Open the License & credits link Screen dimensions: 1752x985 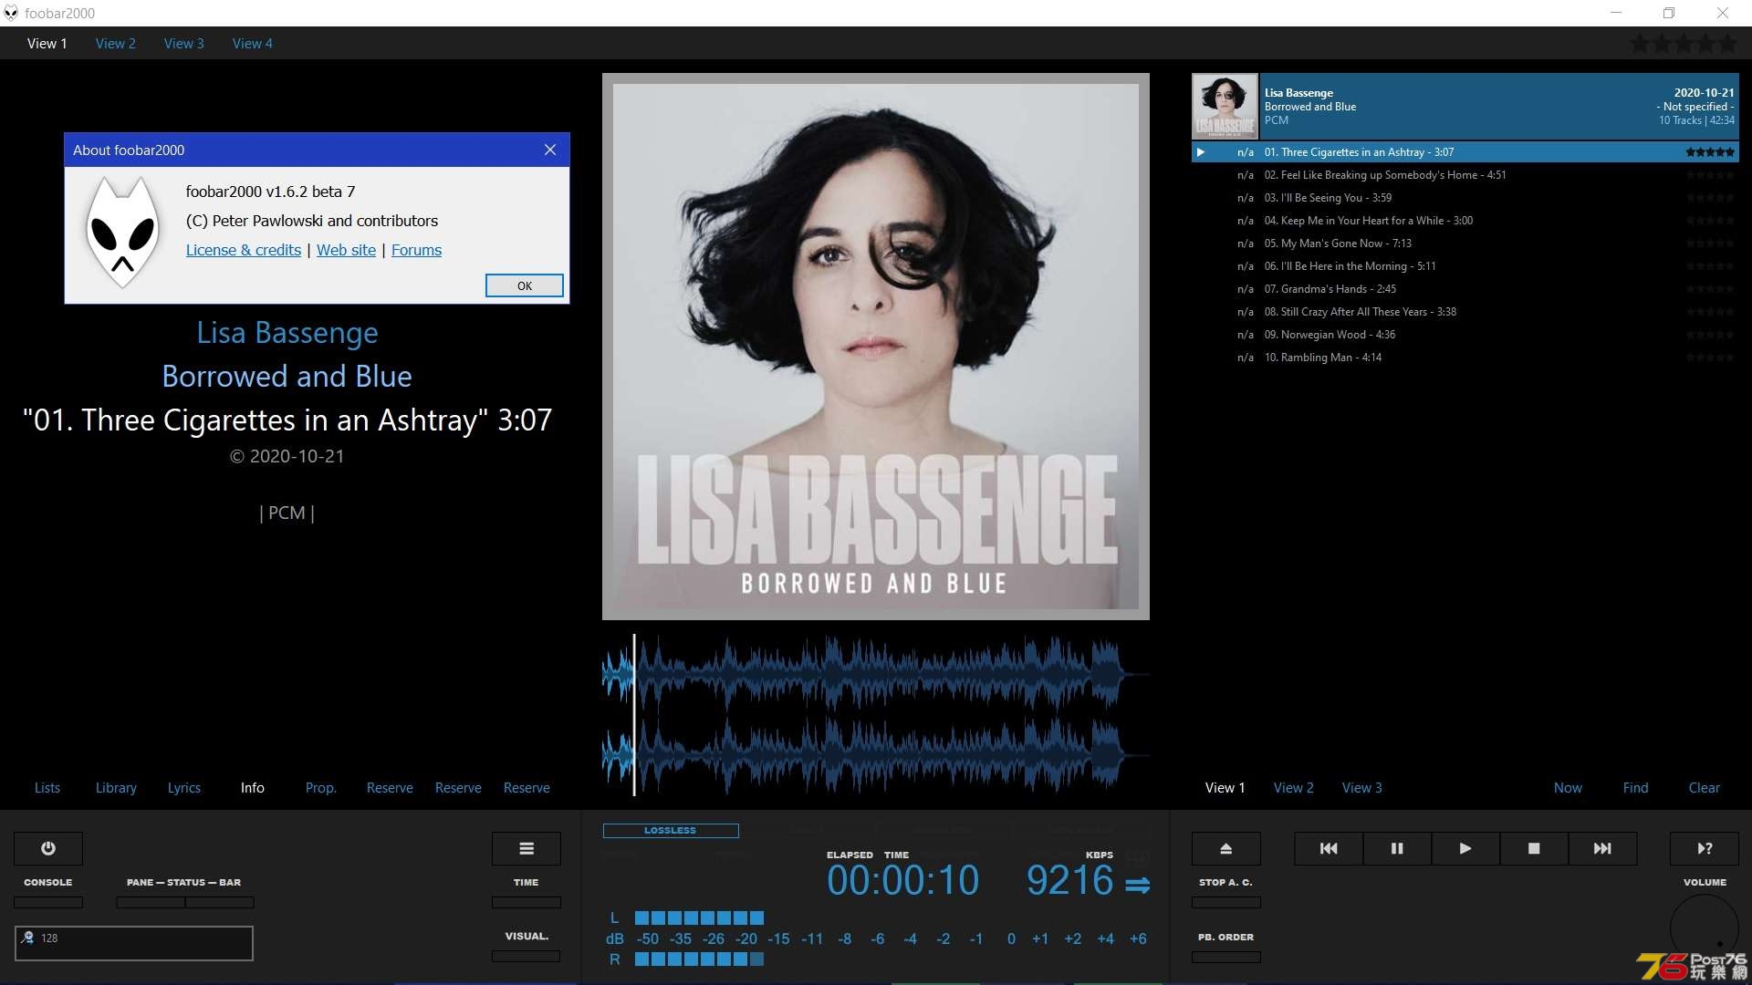click(244, 250)
